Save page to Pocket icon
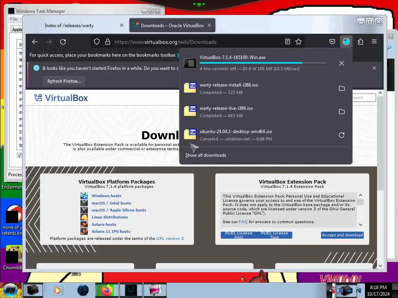 [x=332, y=42]
